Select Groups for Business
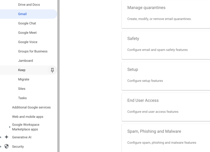Viewport: 210px width, 152px height. tap(33, 51)
